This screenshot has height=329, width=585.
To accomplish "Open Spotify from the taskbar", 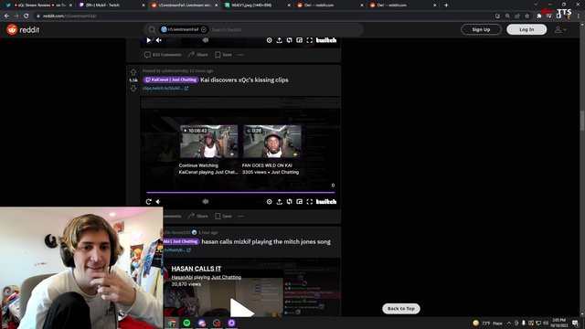I will [186, 323].
